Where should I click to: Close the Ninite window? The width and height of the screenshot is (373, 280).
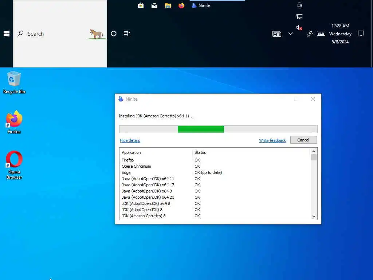coord(313,99)
